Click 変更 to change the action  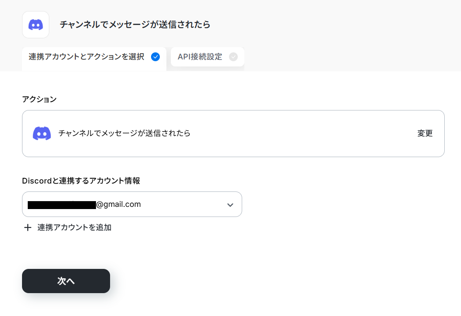pos(425,133)
